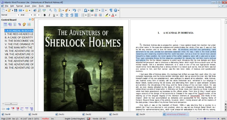
Task: Toggle Italic formatting
Action: pyautogui.click(x=49, y=15)
